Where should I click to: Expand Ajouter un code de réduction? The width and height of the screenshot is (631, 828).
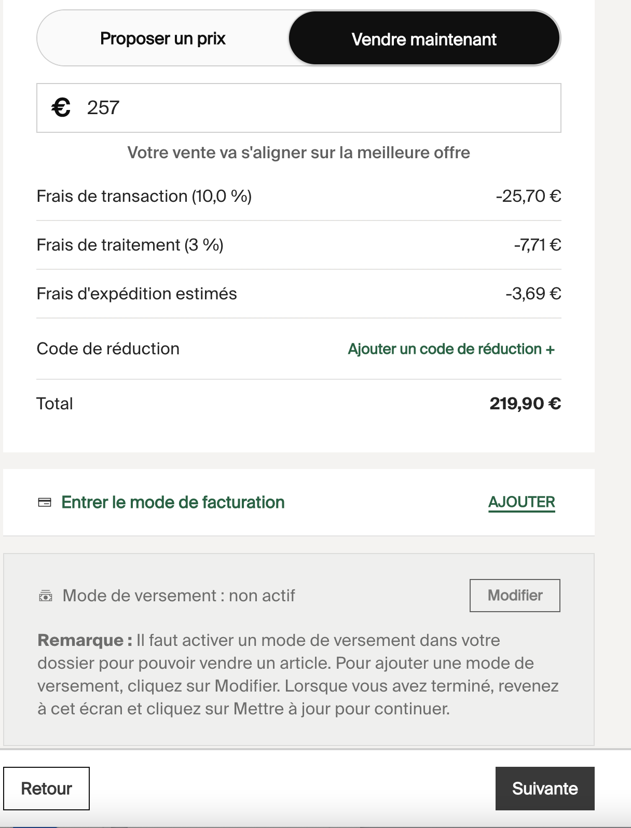[x=451, y=349]
